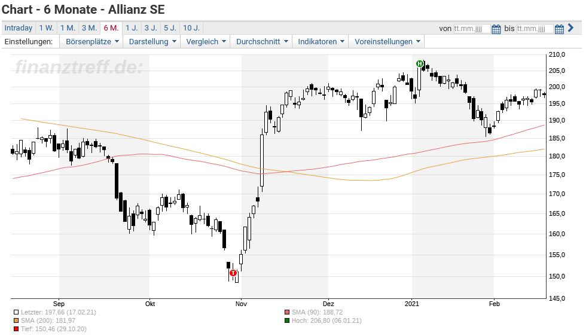
Task: Select the Intraday time range tab
Action: (19, 28)
